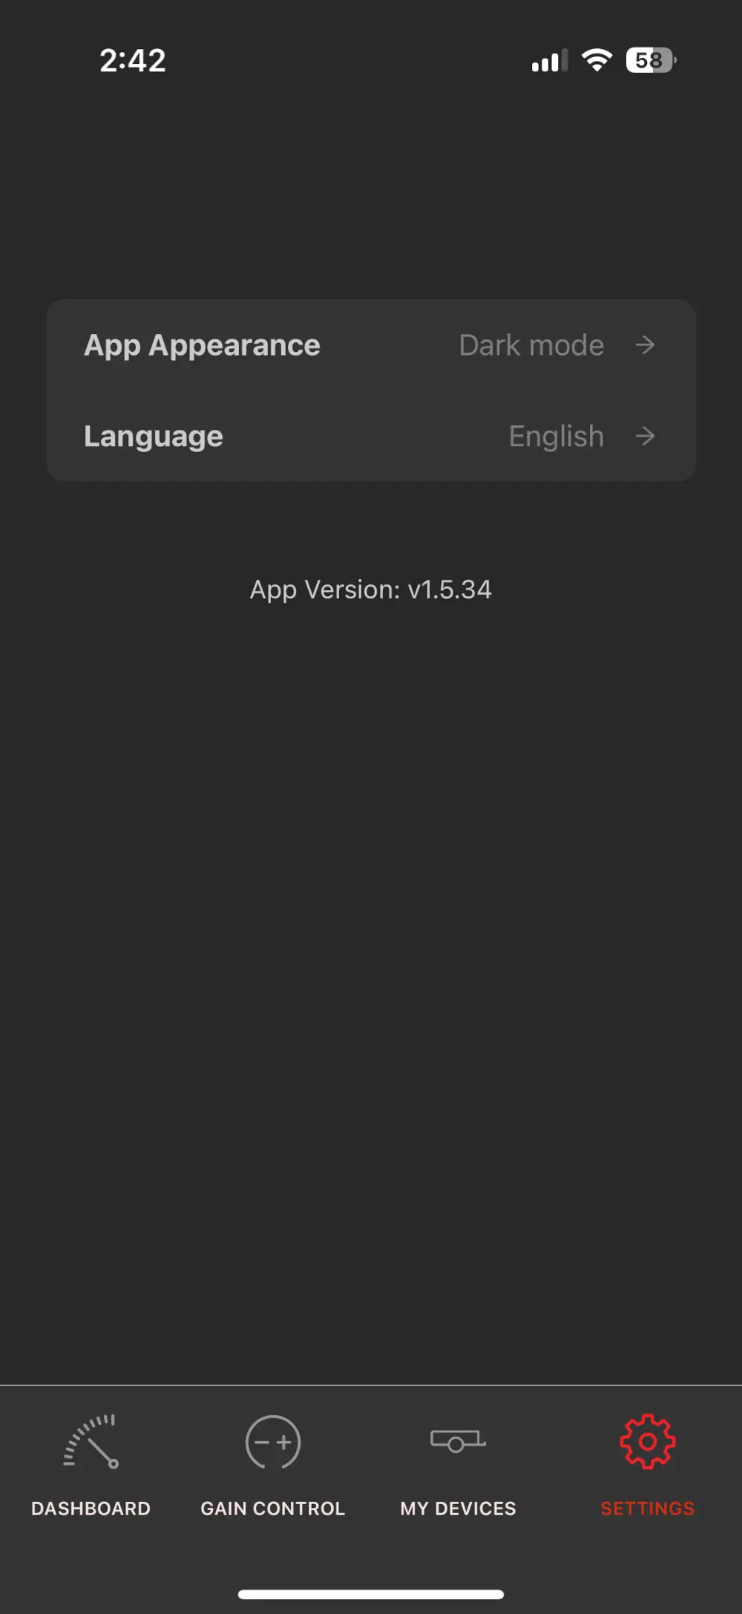Tap the Gain Control plus-minus icon
Viewport: 742px width, 1614px height.
coord(273,1442)
